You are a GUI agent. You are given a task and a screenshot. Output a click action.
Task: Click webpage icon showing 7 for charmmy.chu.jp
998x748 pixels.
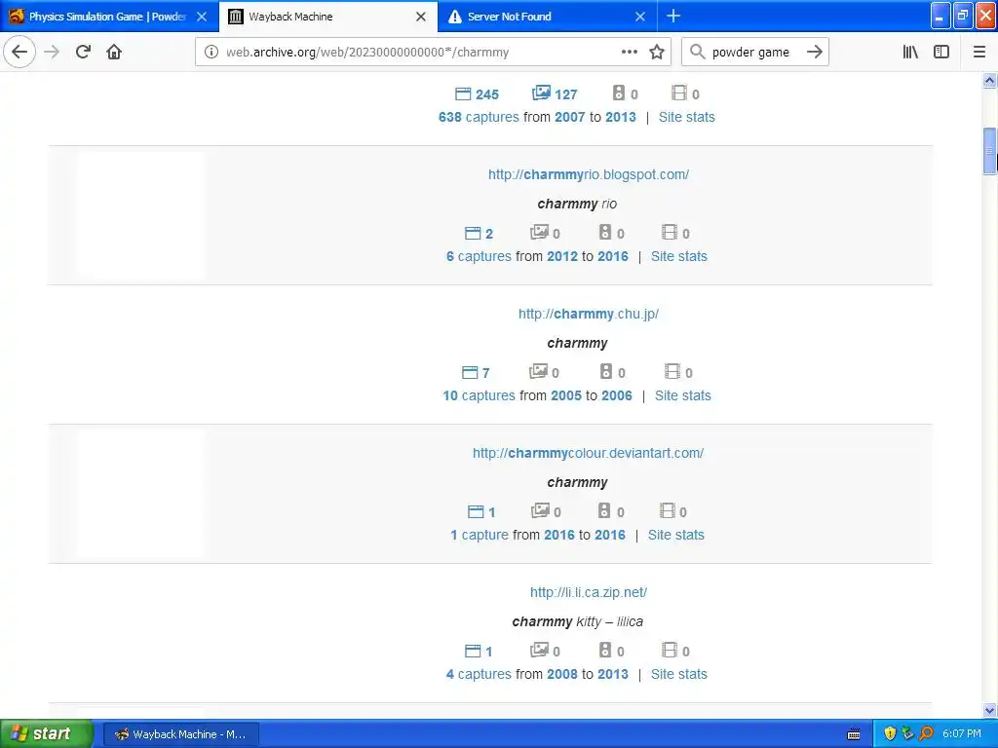click(470, 373)
